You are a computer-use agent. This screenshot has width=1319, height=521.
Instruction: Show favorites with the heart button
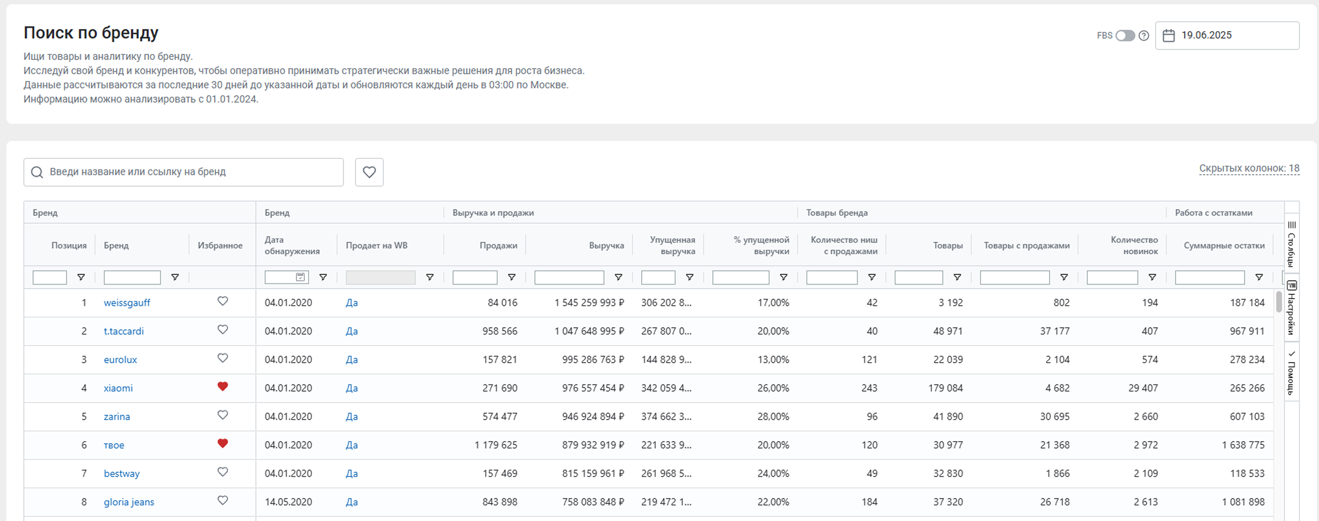pyautogui.click(x=369, y=172)
